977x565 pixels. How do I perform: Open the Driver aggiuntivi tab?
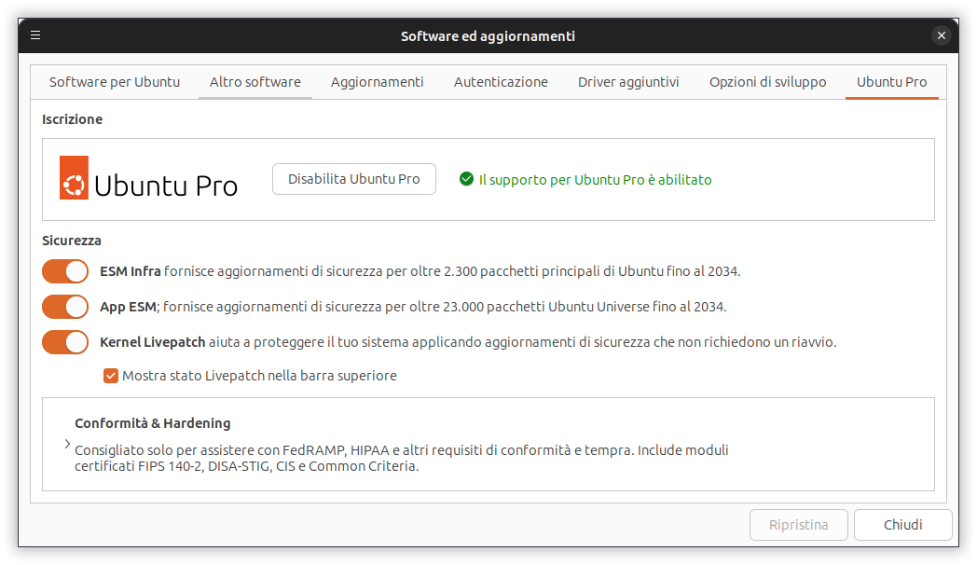click(628, 82)
